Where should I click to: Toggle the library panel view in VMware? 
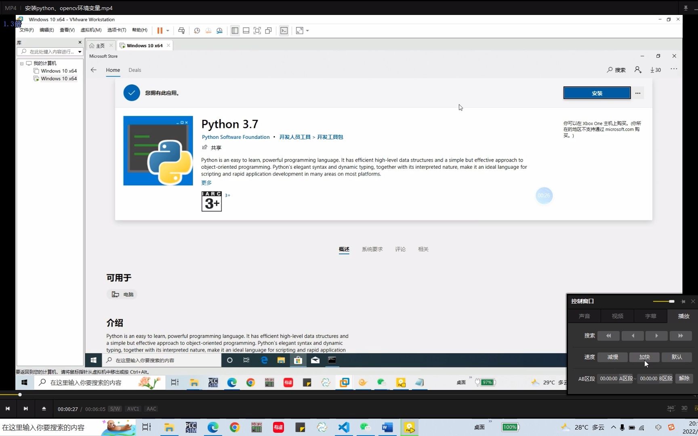235,30
